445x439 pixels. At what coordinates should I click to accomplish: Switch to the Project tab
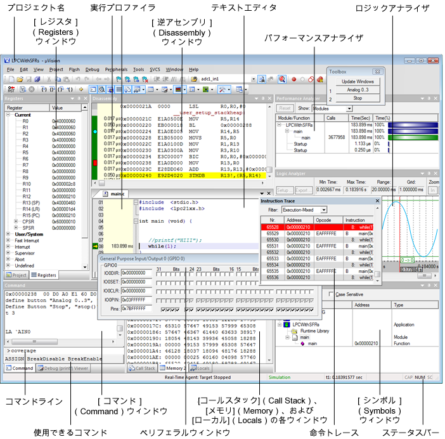pyautogui.click(x=16, y=275)
